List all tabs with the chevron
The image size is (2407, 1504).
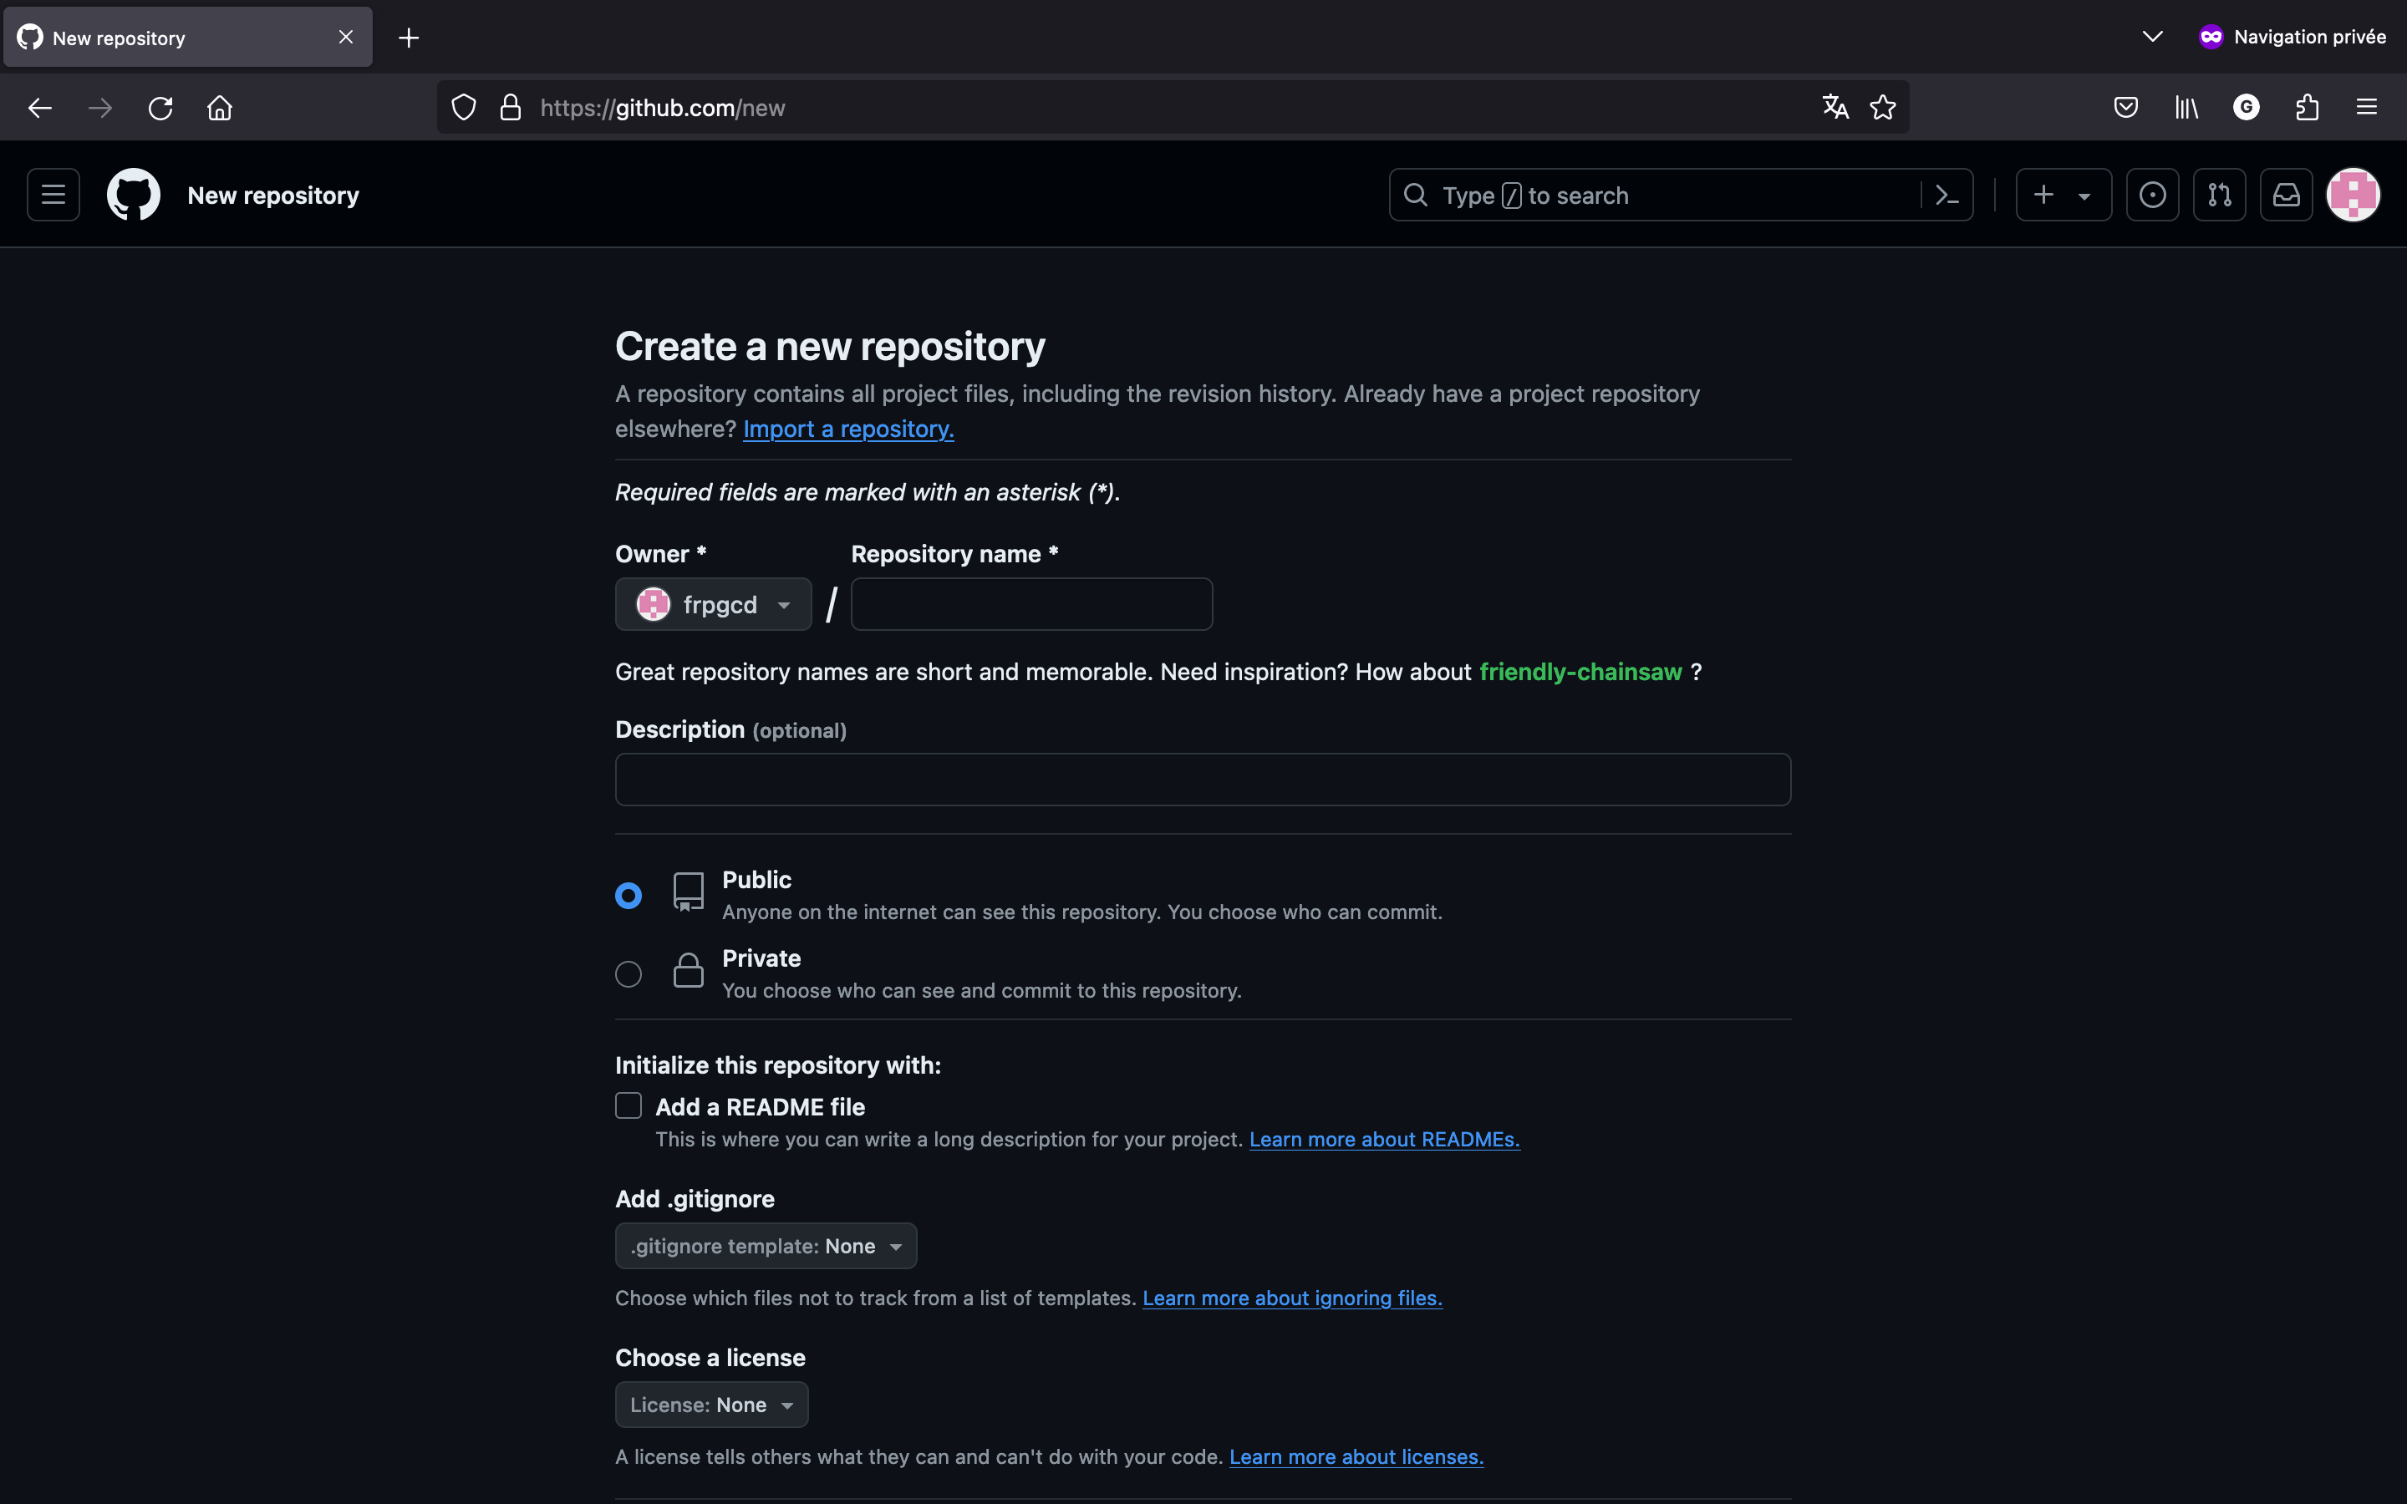coord(2152,37)
